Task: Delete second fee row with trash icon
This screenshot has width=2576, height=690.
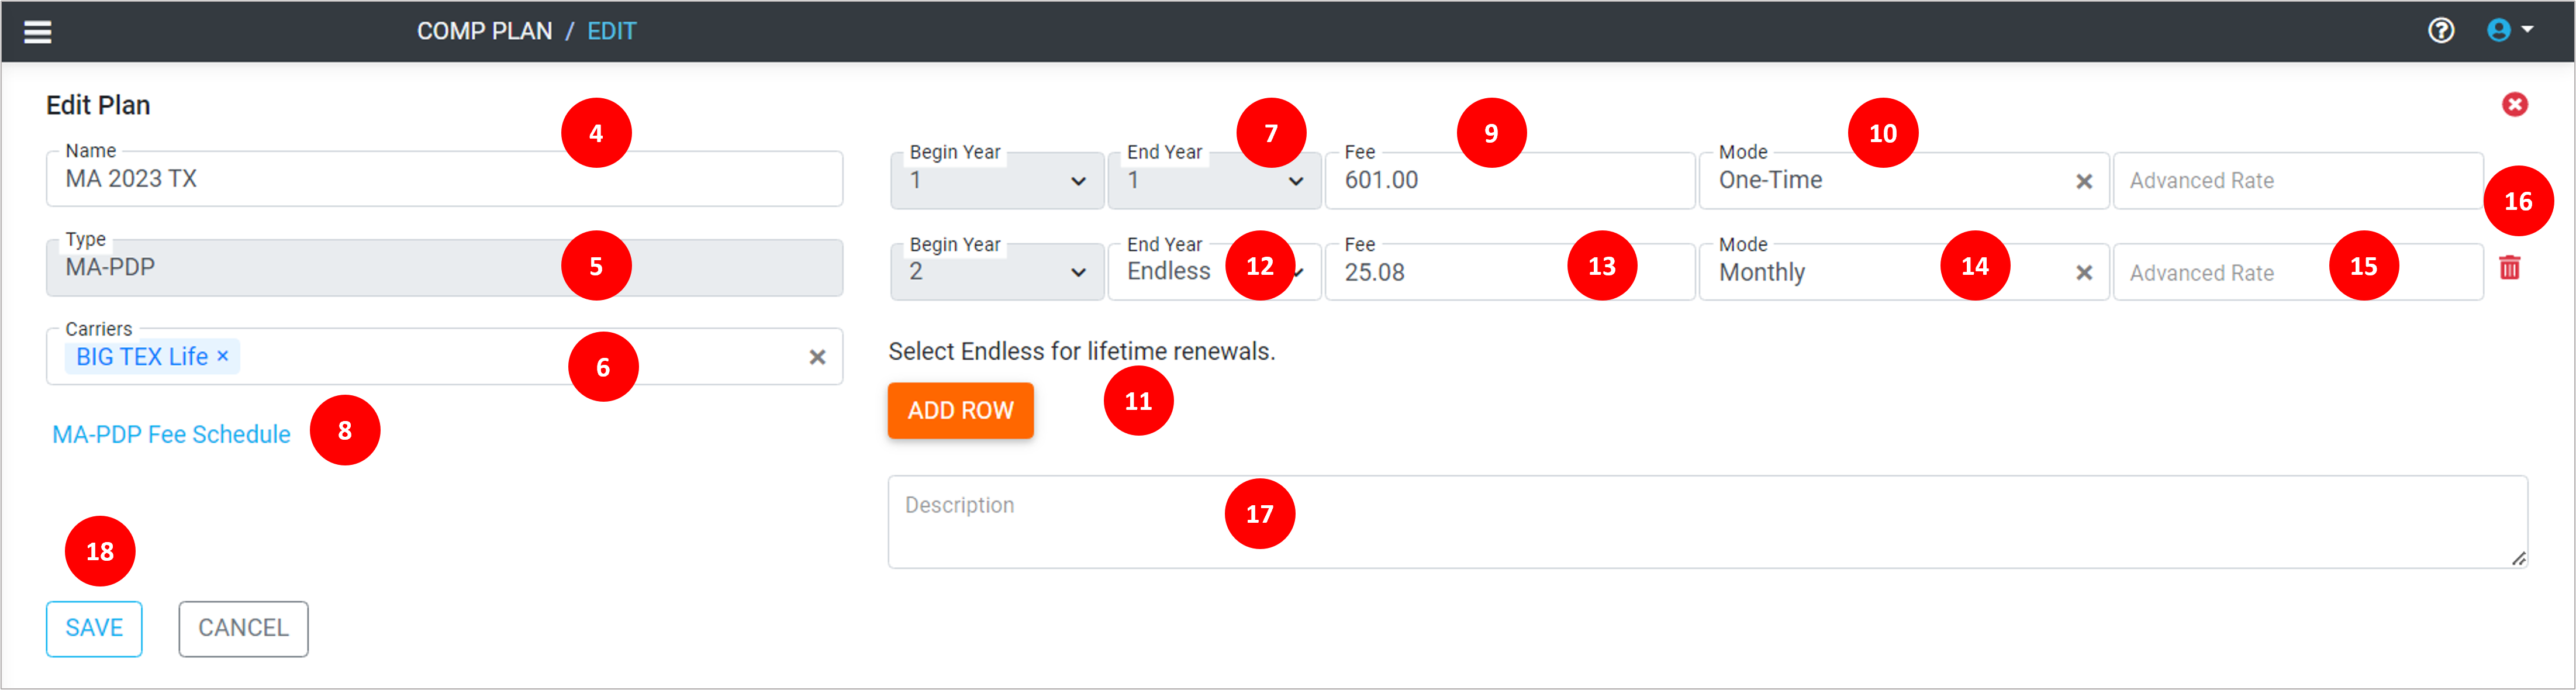Action: click(x=2509, y=268)
